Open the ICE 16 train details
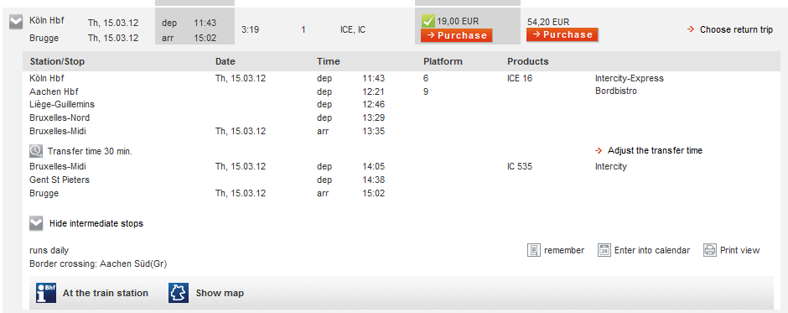The image size is (788, 313). [520, 79]
